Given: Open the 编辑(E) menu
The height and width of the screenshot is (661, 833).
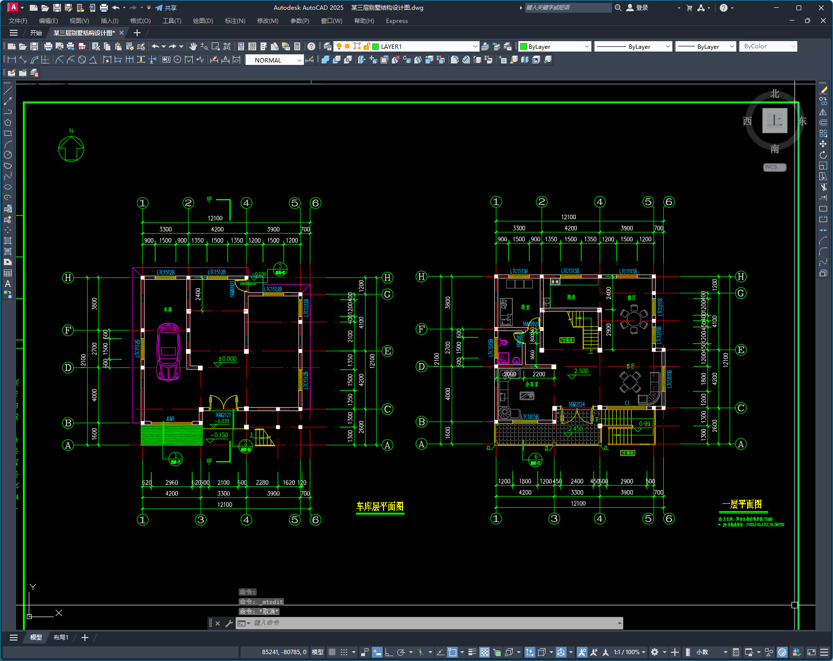Looking at the screenshot, I should tap(48, 21).
